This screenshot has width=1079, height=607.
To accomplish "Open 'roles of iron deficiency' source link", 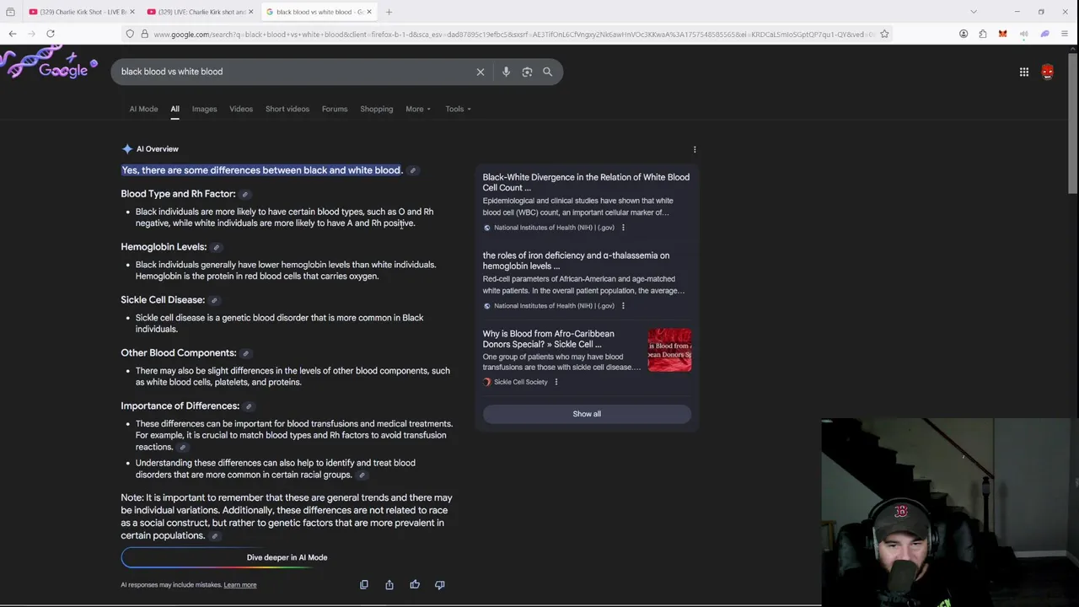I will [577, 261].
